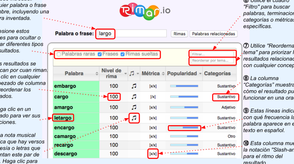Click the Categorías column header
This screenshot has width=294, height=164.
[x=217, y=73]
